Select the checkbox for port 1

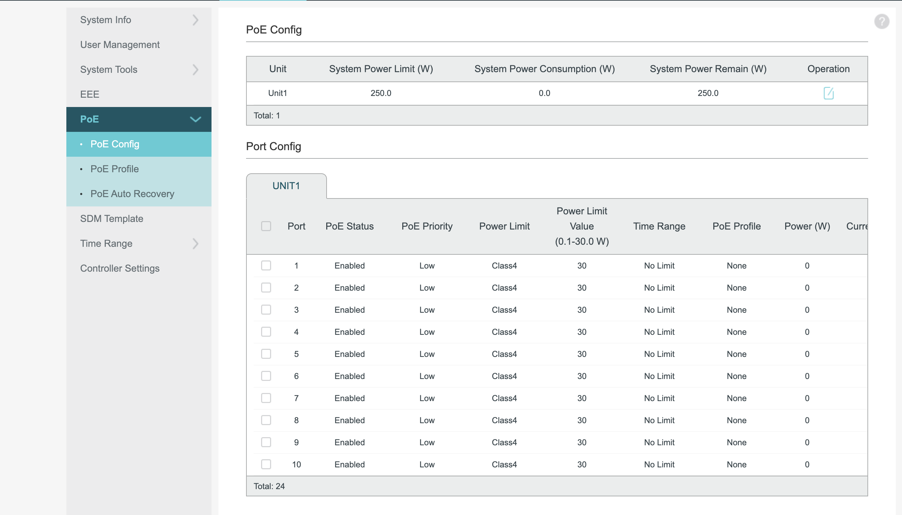click(266, 265)
